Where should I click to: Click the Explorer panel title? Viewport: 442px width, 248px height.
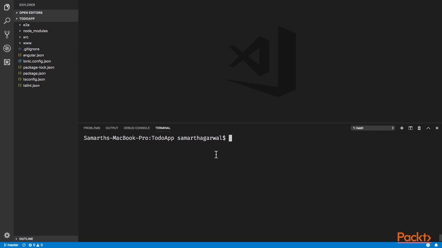[27, 5]
